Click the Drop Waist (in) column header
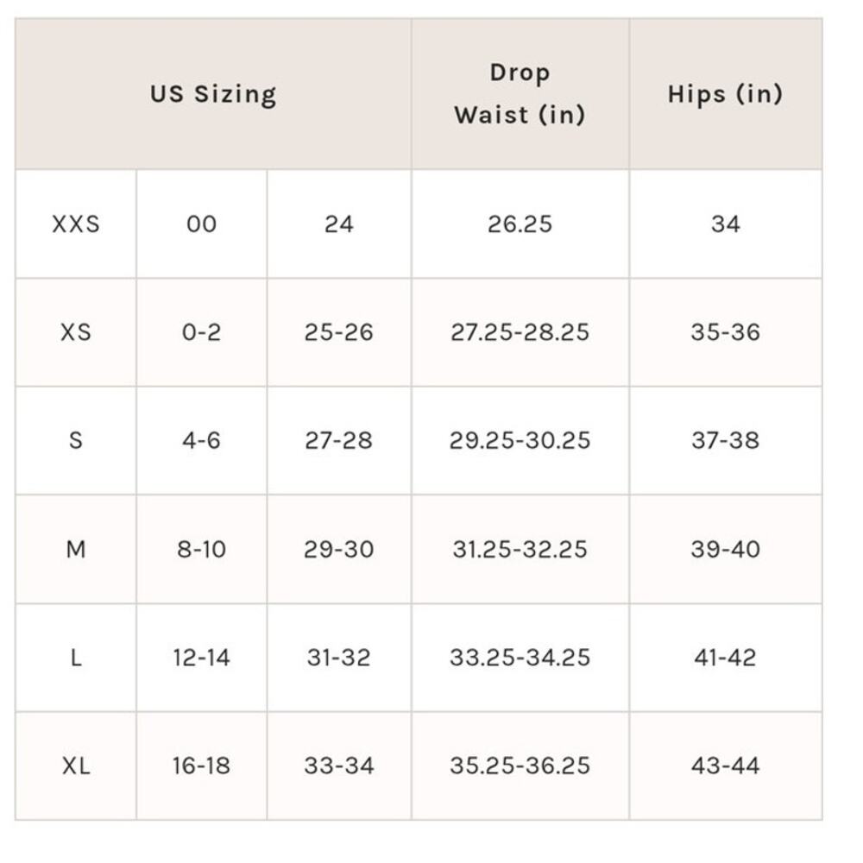Viewport: 863px width, 863px height. [x=520, y=93]
